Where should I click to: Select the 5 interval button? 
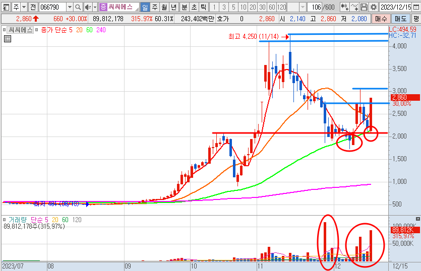(x=233, y=7)
